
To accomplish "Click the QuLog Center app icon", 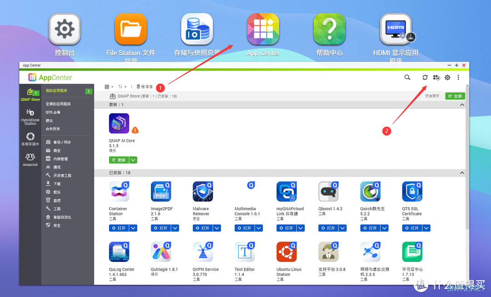I will click(x=119, y=252).
